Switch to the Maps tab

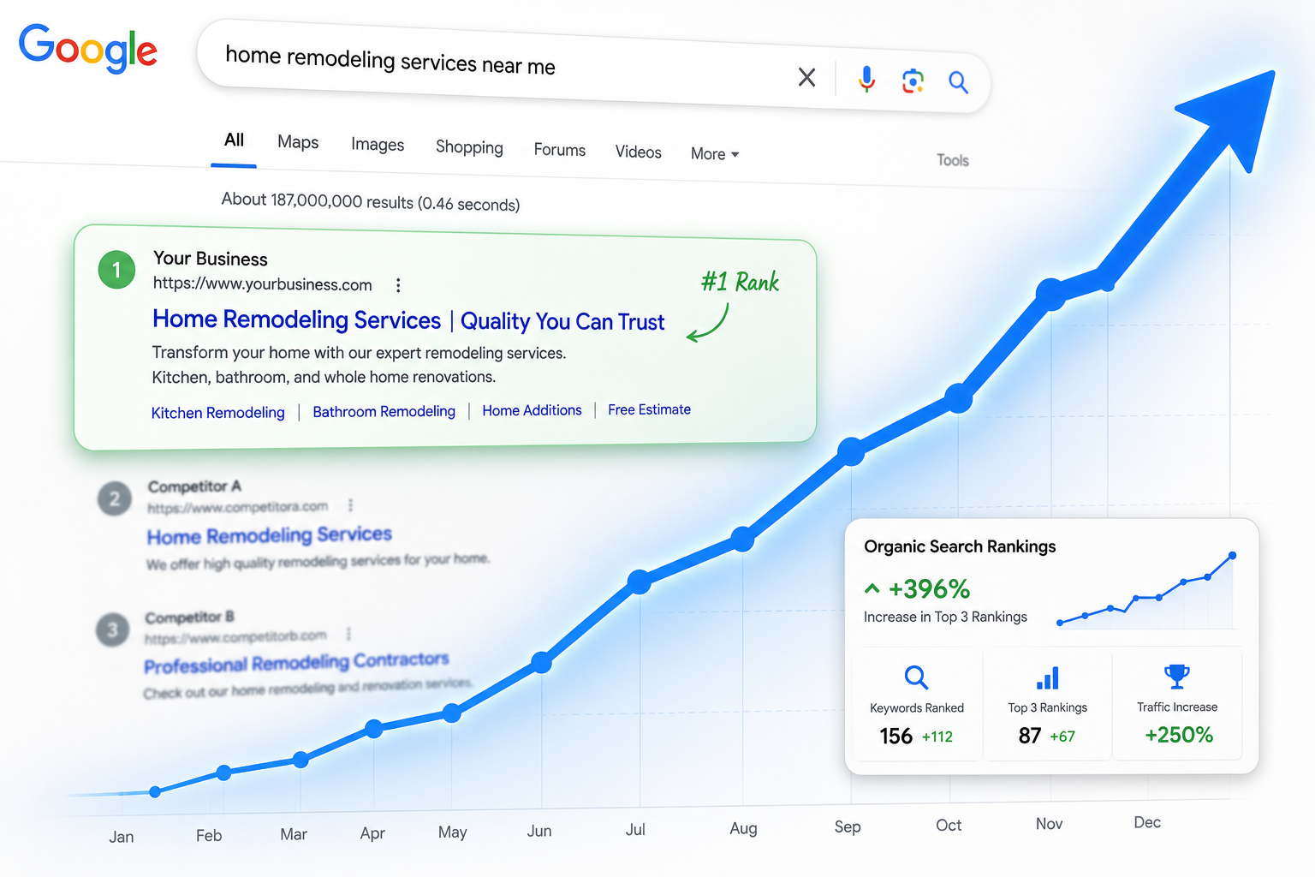298,142
